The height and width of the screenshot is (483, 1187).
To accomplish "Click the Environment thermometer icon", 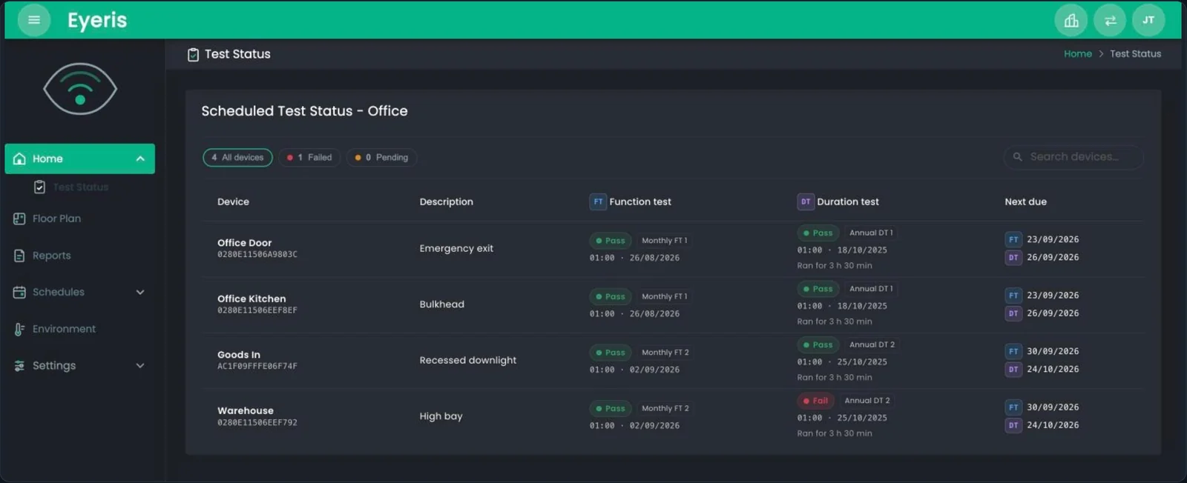I will 20,329.
